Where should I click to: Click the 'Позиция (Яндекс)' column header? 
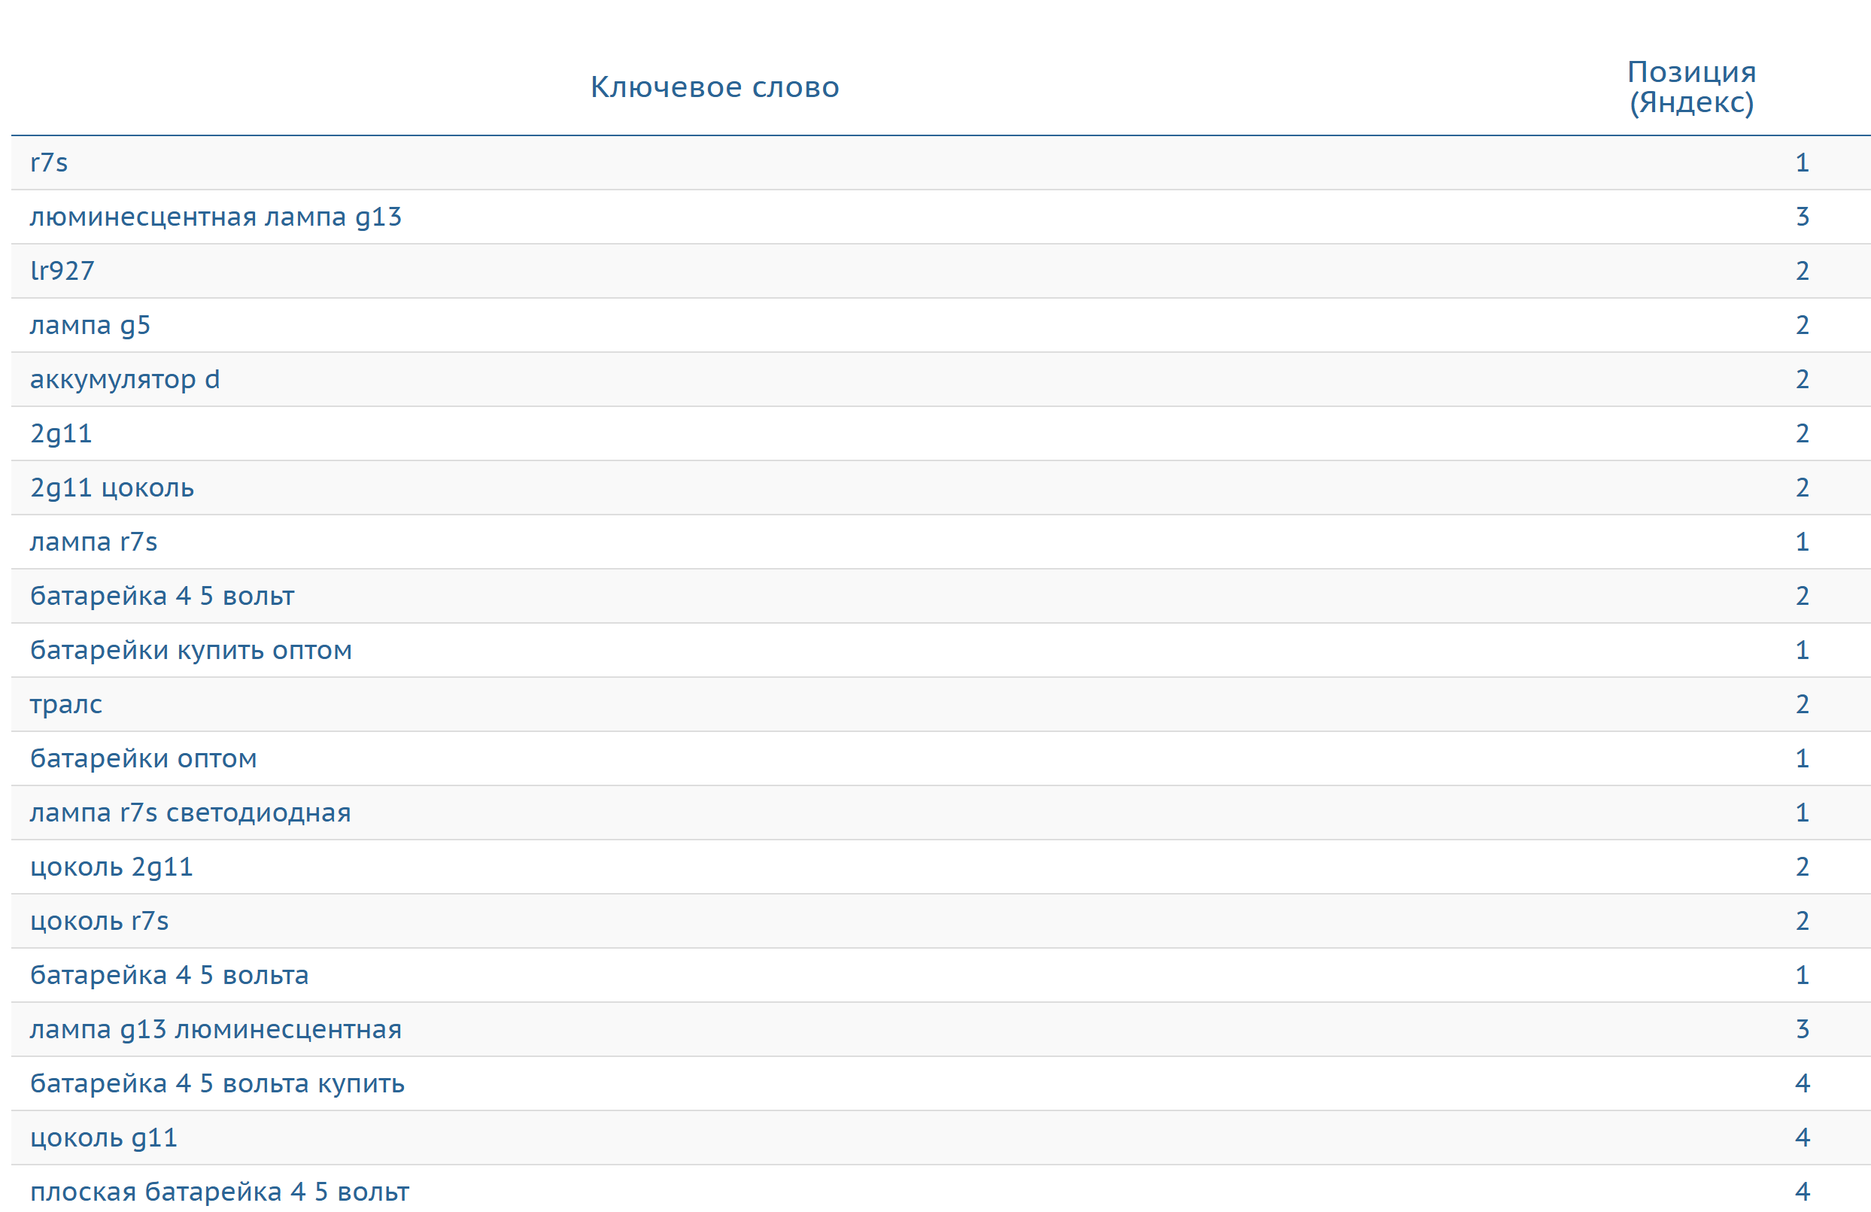pos(1691,87)
